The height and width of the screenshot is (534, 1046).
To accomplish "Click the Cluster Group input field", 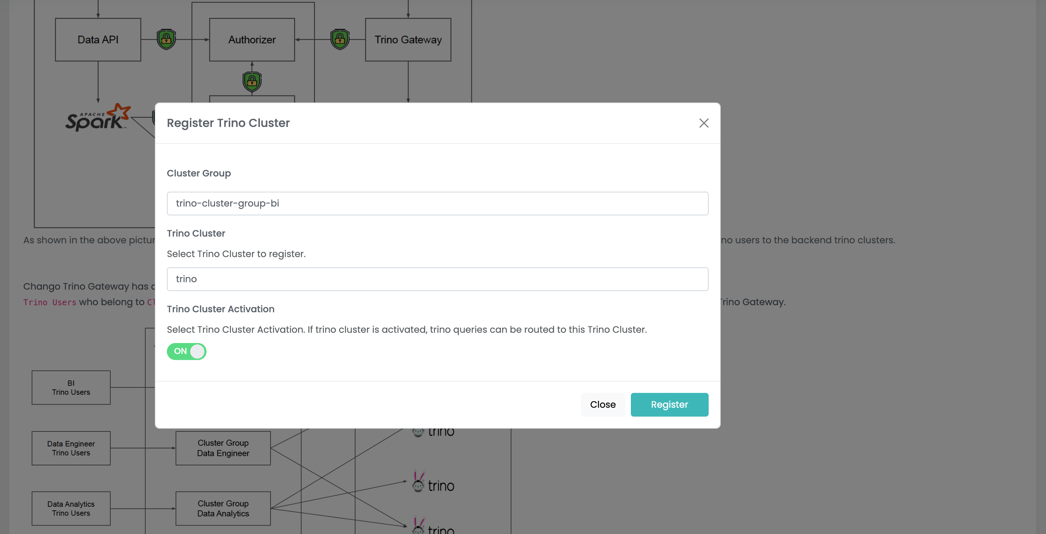I will (437, 203).
